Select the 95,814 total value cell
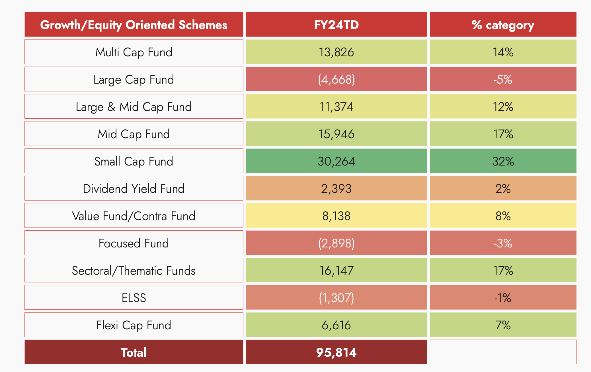The image size is (591, 372). (336, 352)
